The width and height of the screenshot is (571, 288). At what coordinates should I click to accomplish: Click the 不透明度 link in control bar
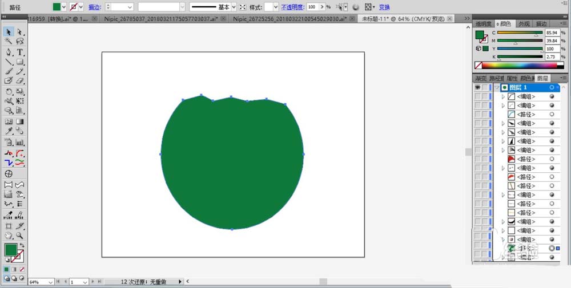click(x=292, y=7)
